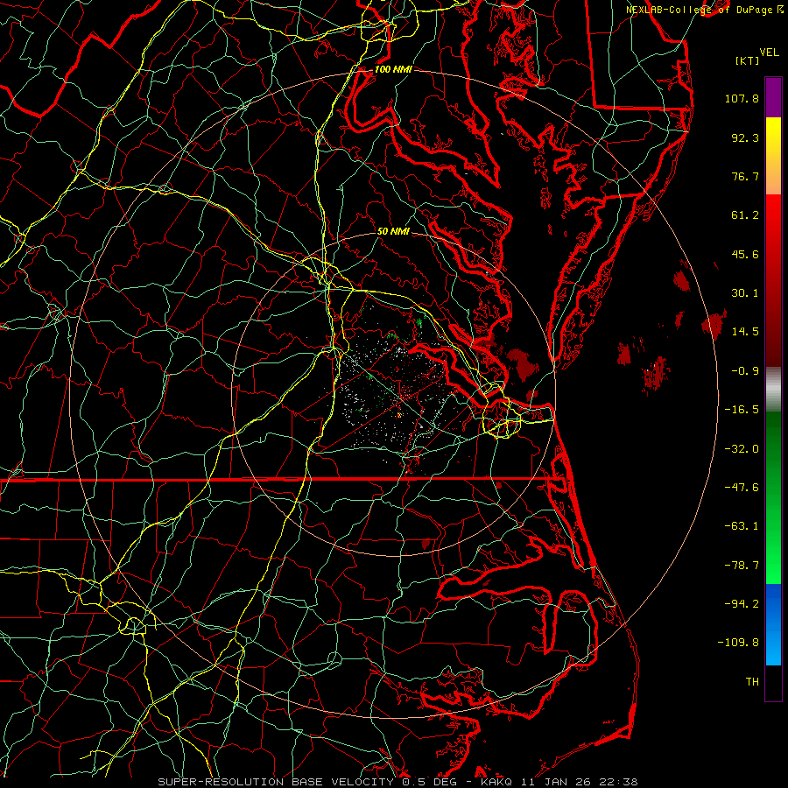Viewport: 788px width, 788px height.
Task: Click the TH label on the legend
Action: [752, 682]
